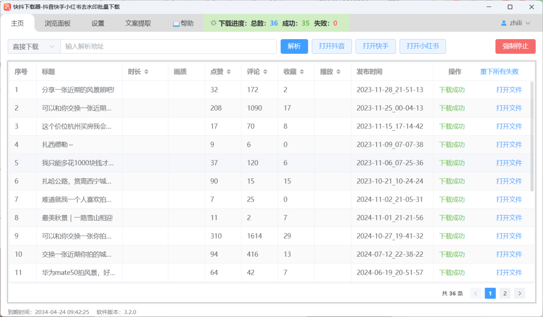The width and height of the screenshot is (543, 317).
Task: Open the 文案提取 tab
Action: coord(138,23)
